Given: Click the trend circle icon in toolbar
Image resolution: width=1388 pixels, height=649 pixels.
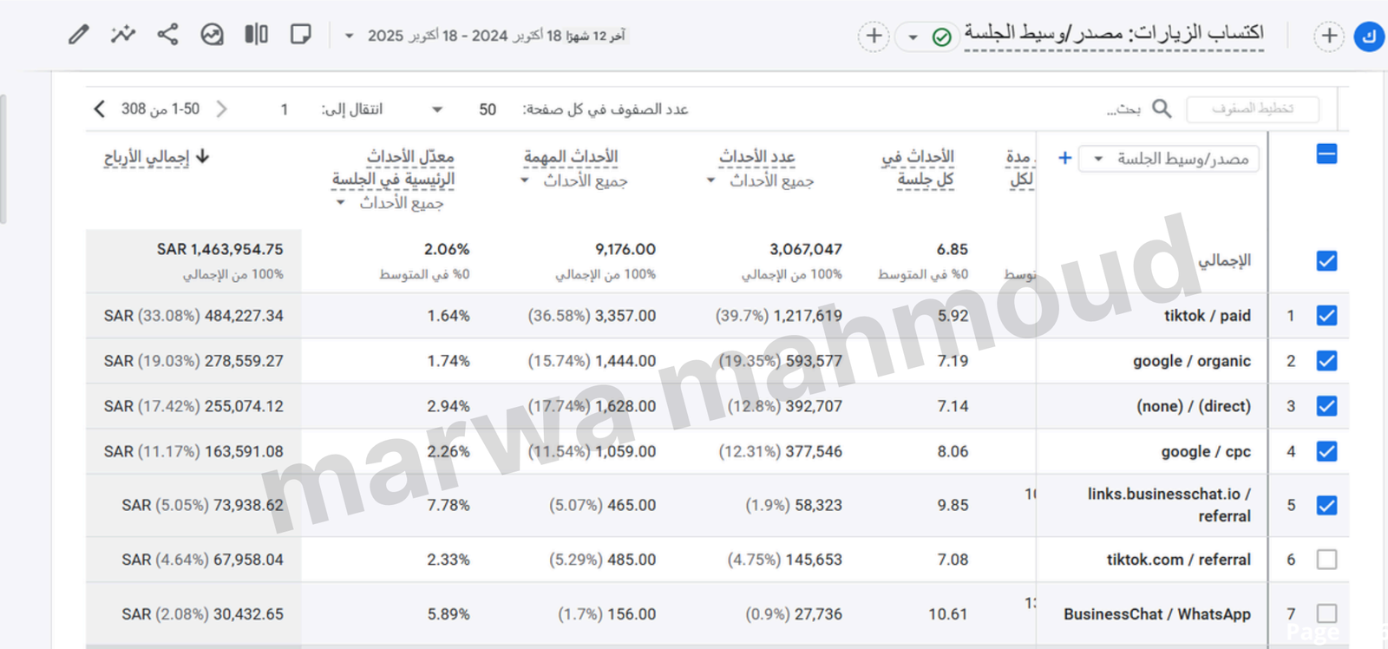Looking at the screenshot, I should [212, 35].
